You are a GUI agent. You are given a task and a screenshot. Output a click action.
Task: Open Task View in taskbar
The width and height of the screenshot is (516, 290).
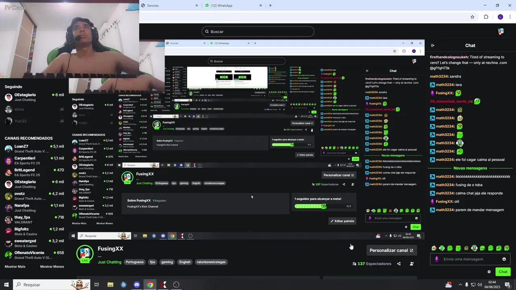tap(97, 285)
